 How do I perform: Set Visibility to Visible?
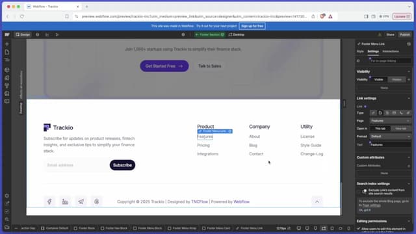[378, 79]
